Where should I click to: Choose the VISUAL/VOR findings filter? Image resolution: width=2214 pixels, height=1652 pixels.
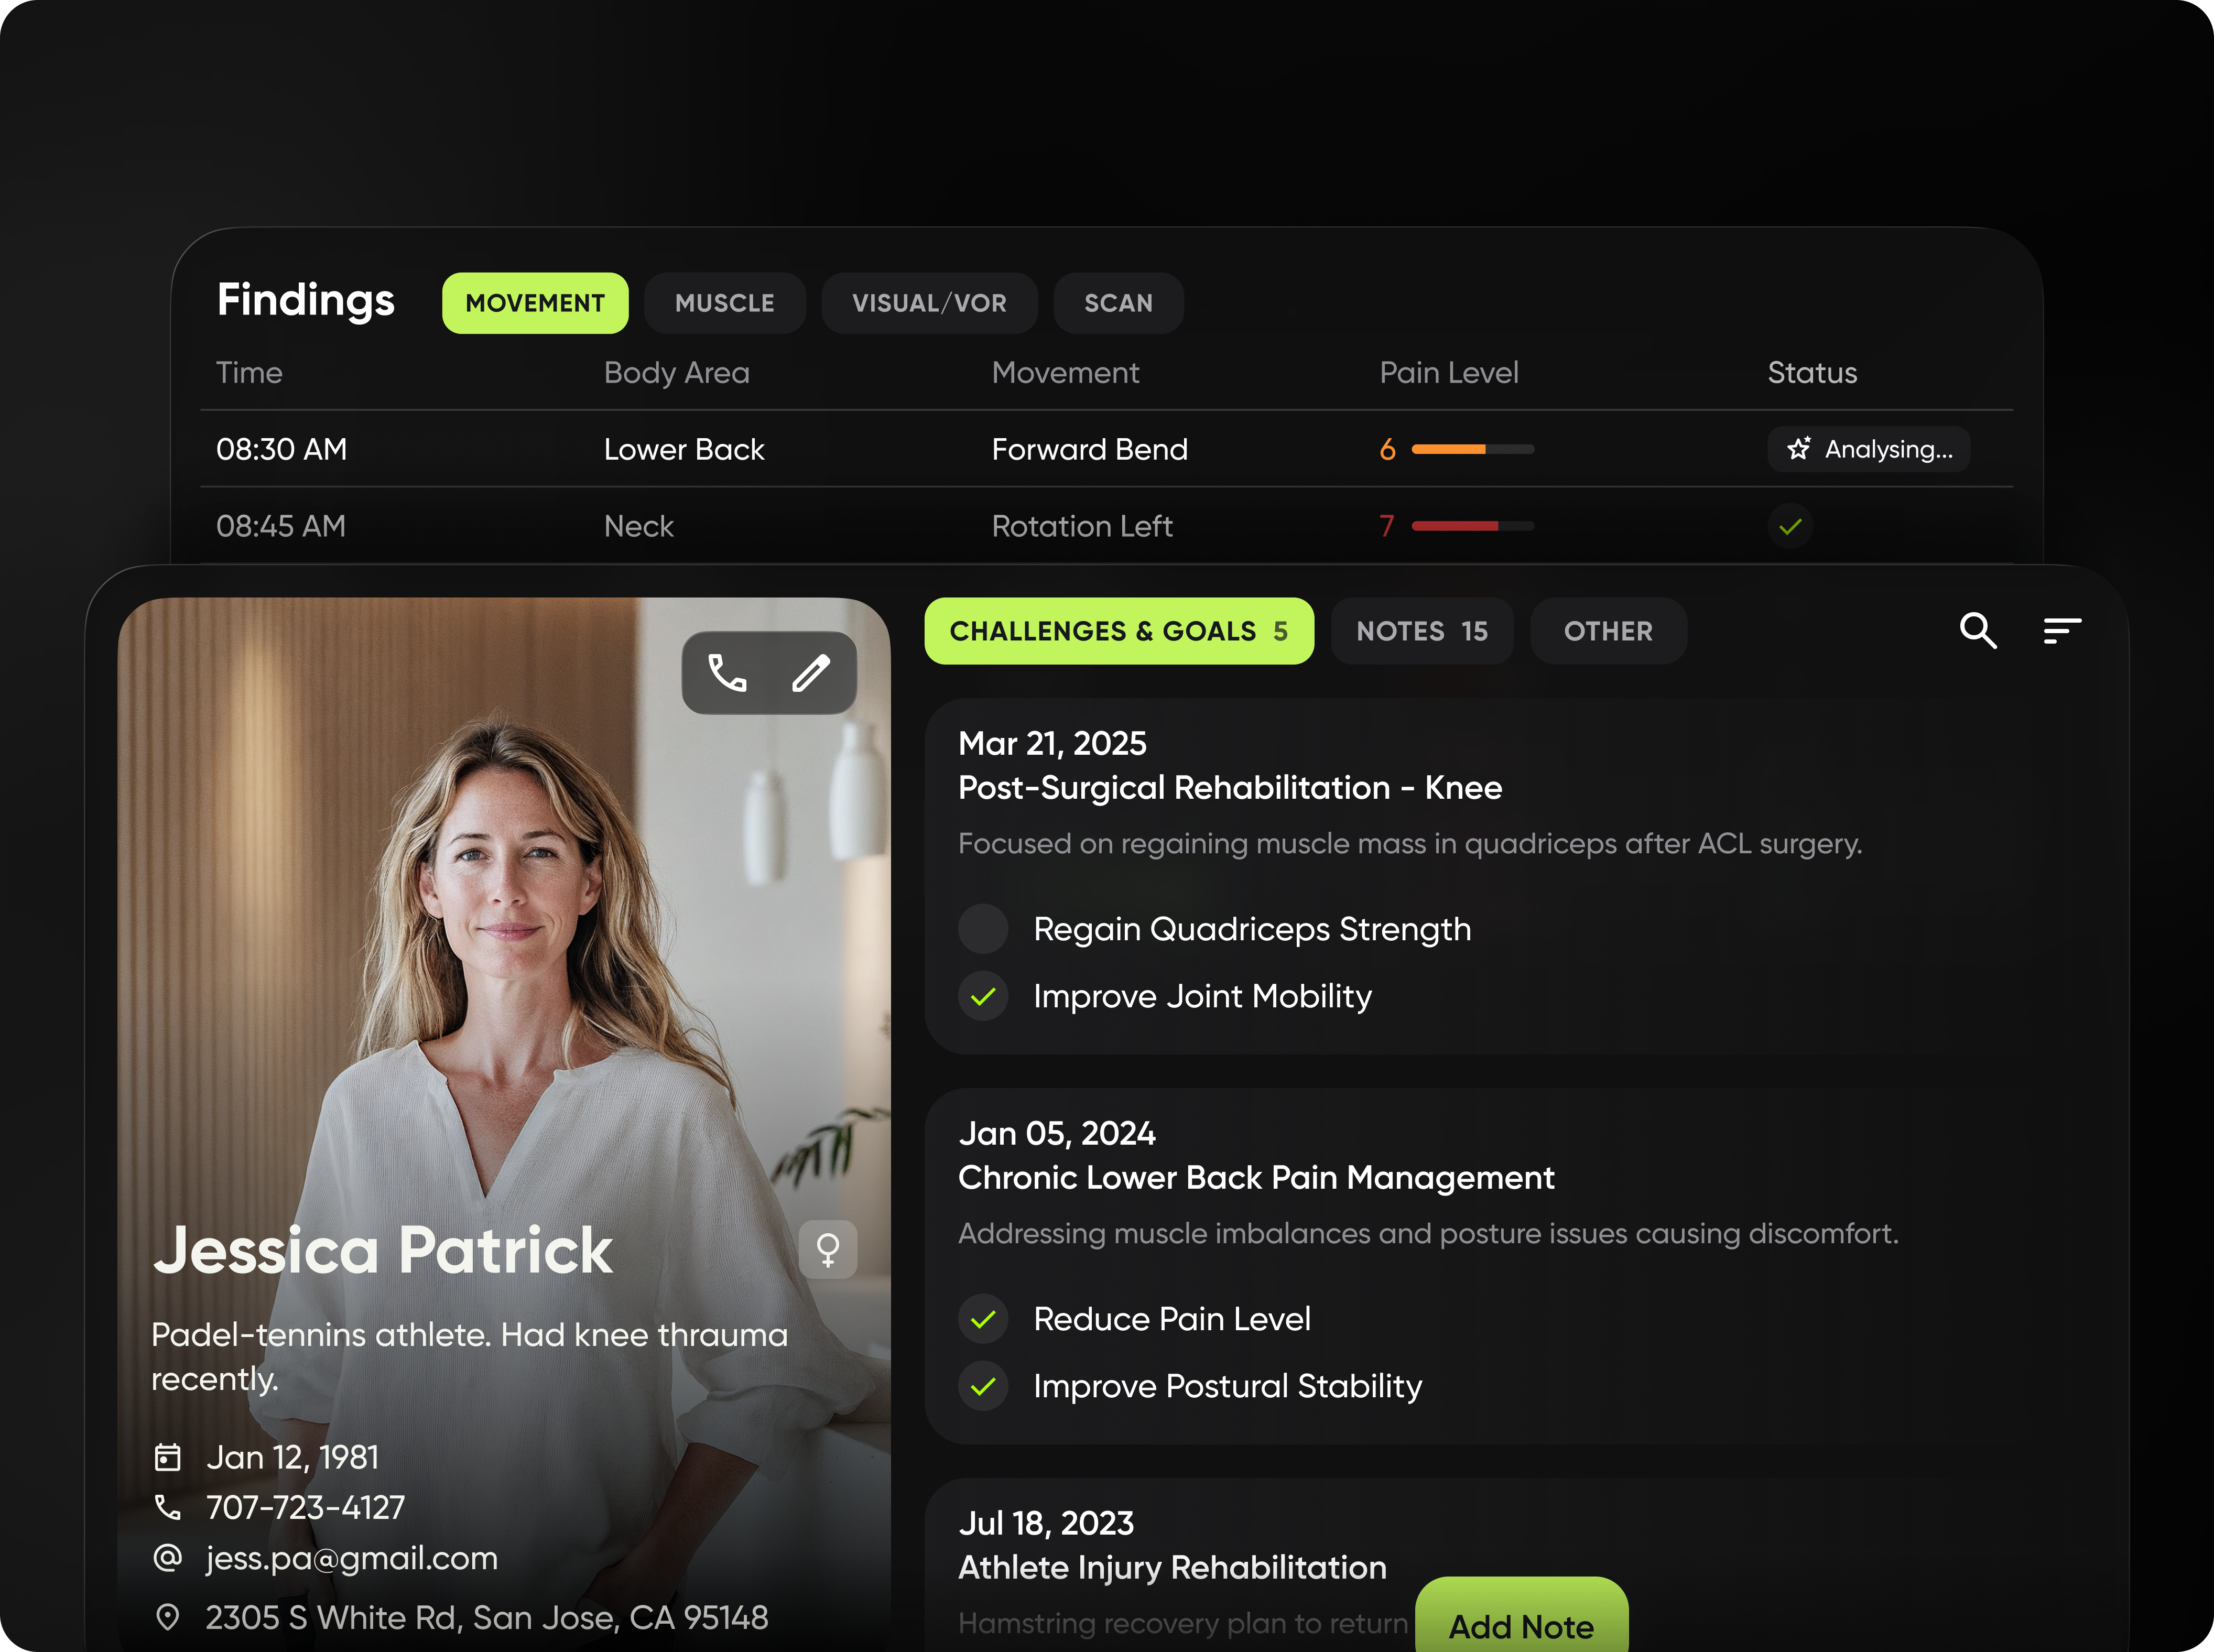click(x=929, y=303)
